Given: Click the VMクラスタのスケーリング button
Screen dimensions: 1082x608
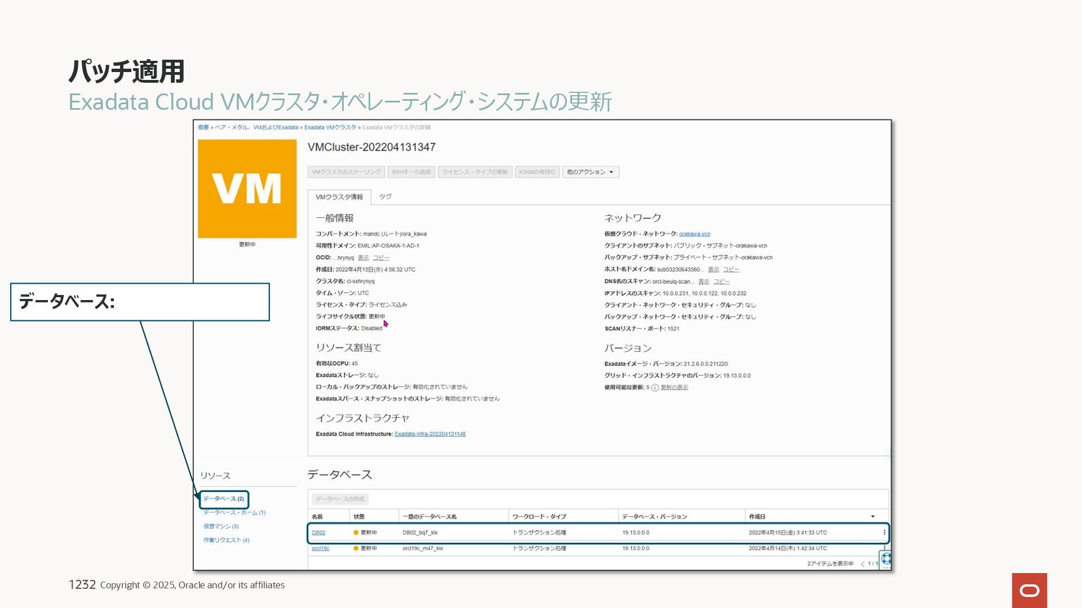Looking at the screenshot, I should 346,172.
